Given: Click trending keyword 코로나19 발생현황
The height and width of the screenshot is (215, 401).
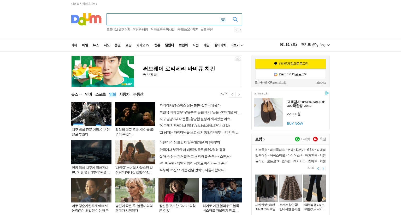Looking at the screenshot, I should (119, 30).
